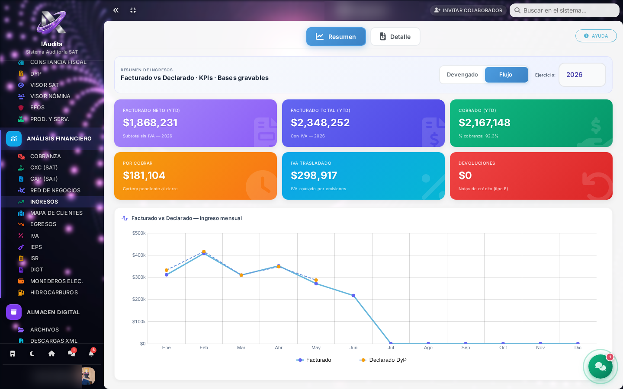The width and height of the screenshot is (623, 389).
Task: Click Almacen Digital archive icon
Action: point(14,312)
